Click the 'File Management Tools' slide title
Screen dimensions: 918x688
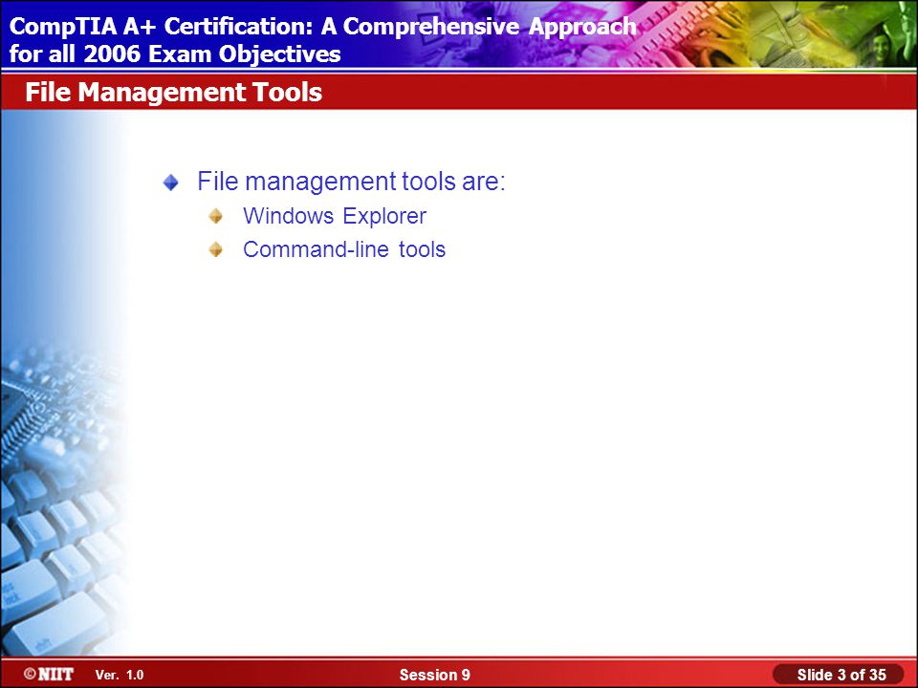173,93
